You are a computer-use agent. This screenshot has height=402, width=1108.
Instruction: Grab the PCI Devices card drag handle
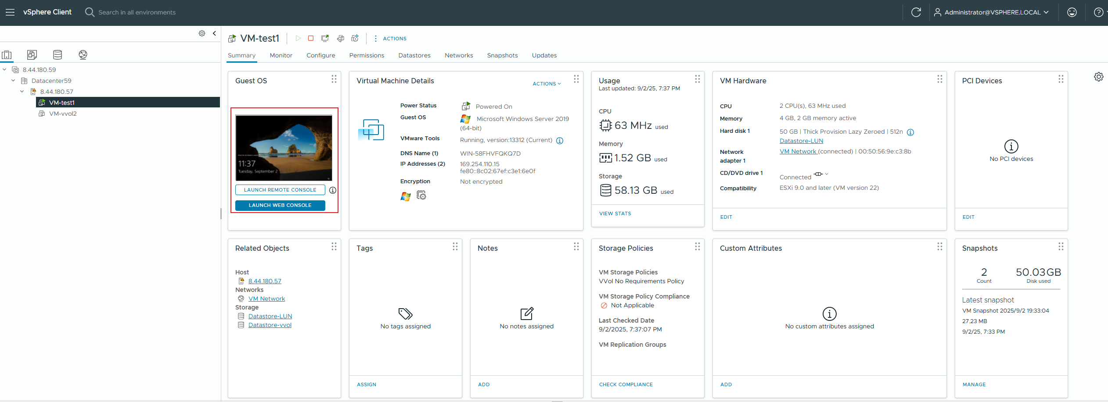click(1061, 79)
